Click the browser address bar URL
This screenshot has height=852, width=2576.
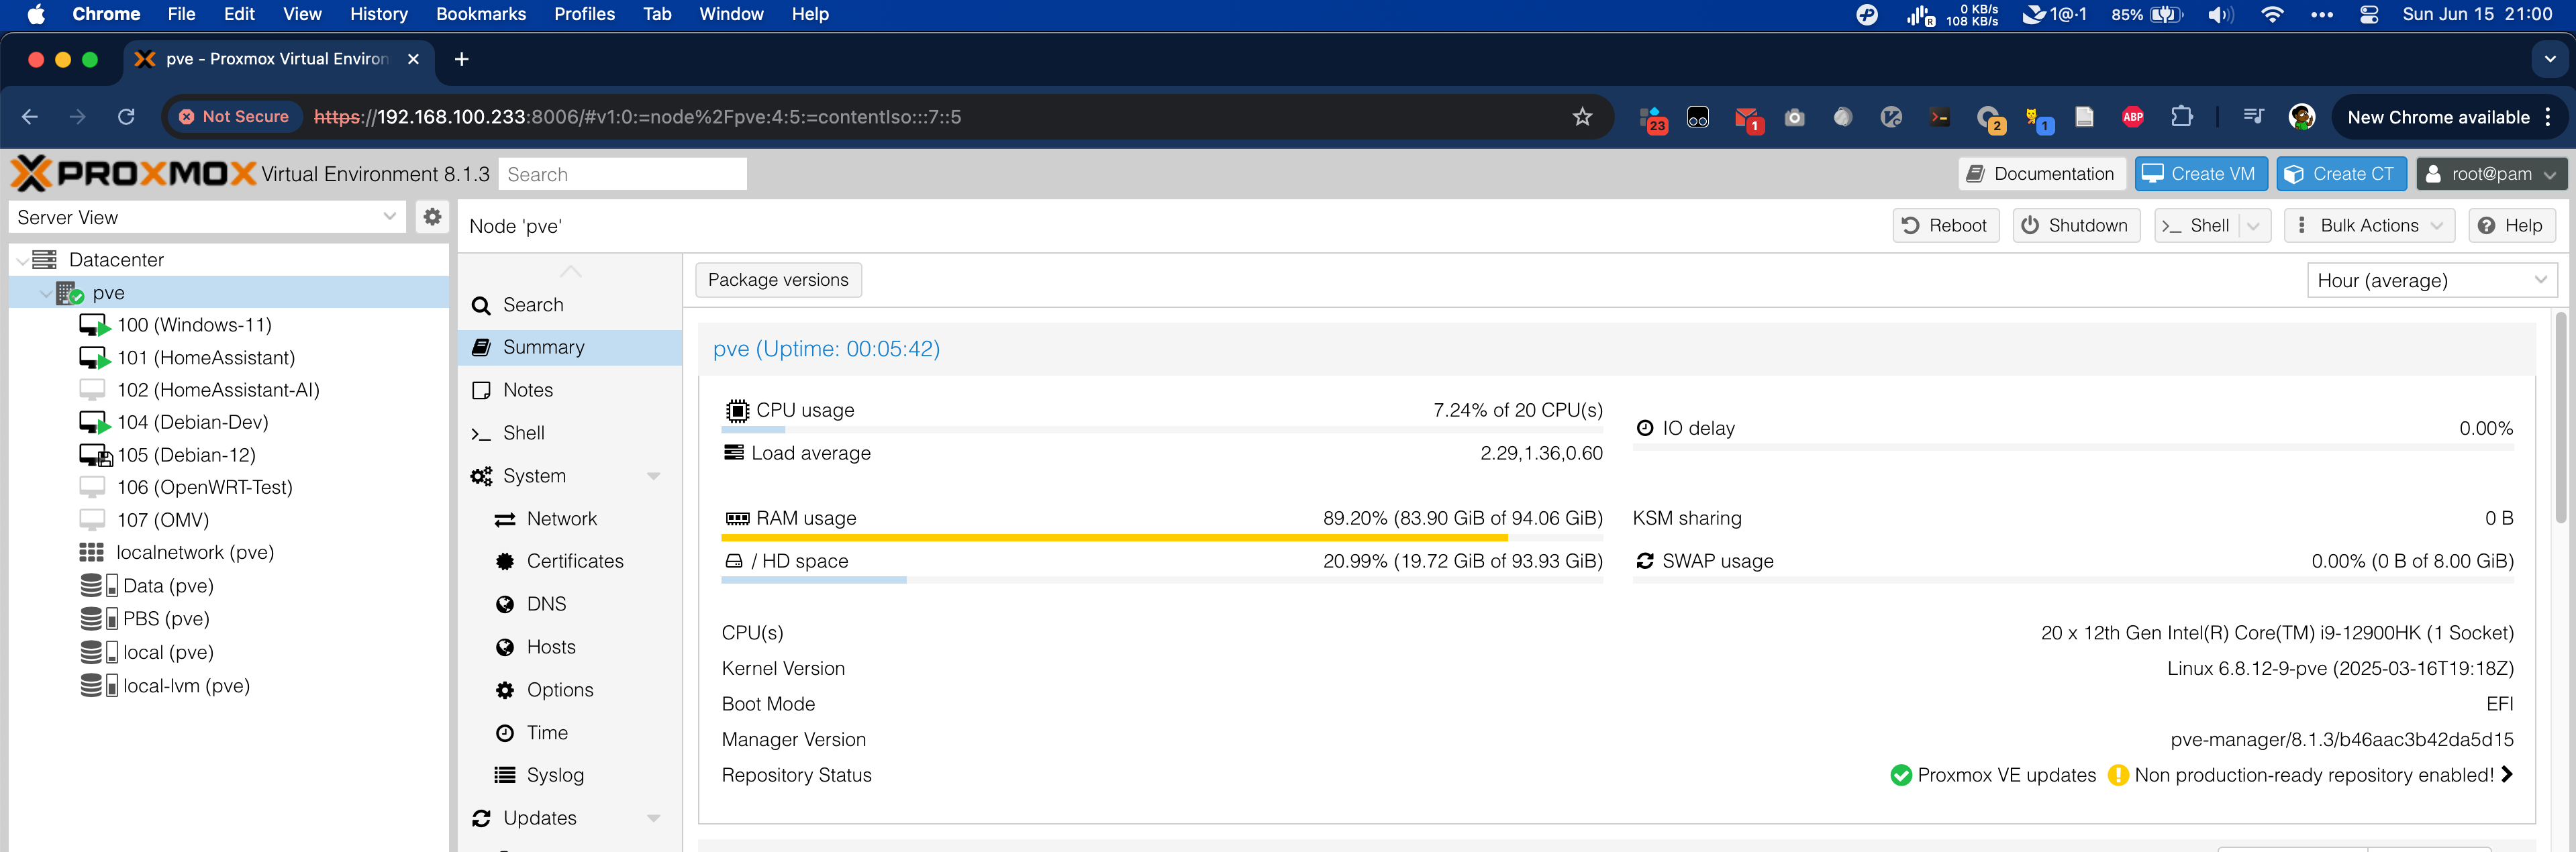click(x=637, y=117)
